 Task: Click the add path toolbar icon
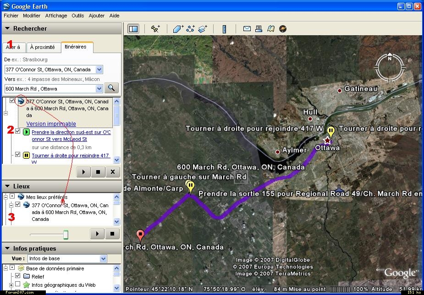[190, 29]
